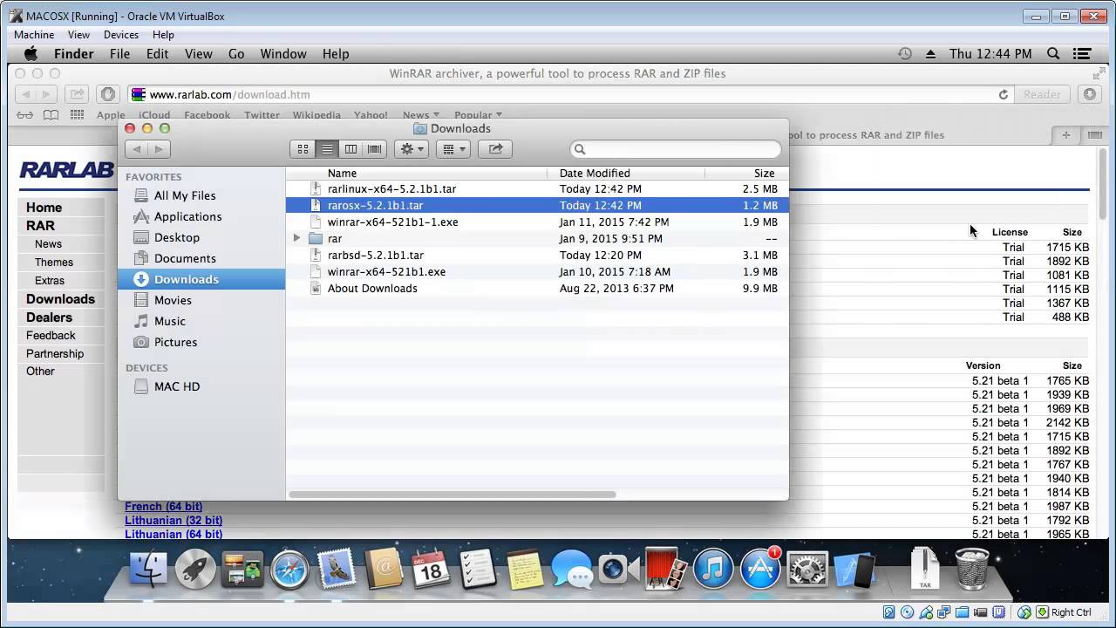Click the Lithuanian (32 bit) link
The height and width of the screenshot is (628, 1116).
pos(173,520)
